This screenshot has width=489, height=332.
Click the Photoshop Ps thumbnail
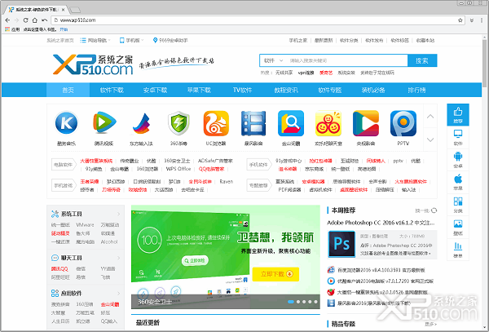[x=341, y=244]
